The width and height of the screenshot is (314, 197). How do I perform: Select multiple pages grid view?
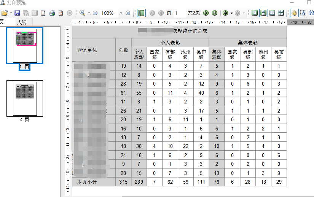281,13
